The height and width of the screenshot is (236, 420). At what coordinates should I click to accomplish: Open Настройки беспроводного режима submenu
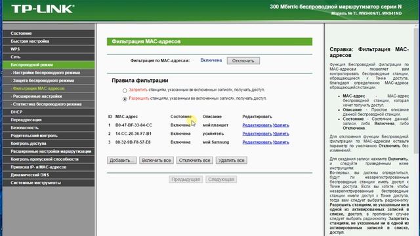[x=49, y=73]
